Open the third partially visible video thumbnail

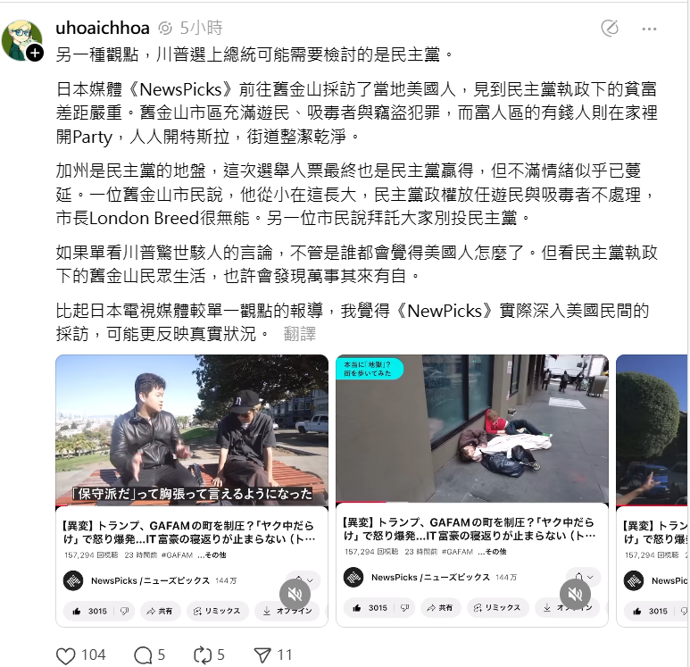[x=652, y=430]
